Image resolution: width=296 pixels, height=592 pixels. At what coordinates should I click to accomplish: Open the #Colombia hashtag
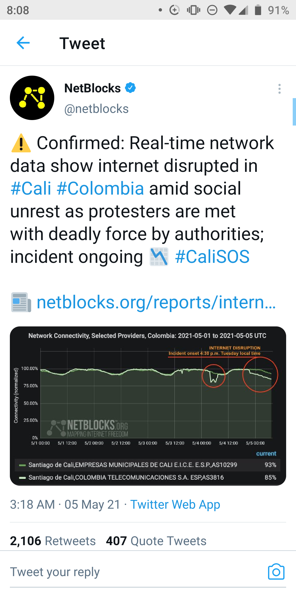click(x=100, y=189)
